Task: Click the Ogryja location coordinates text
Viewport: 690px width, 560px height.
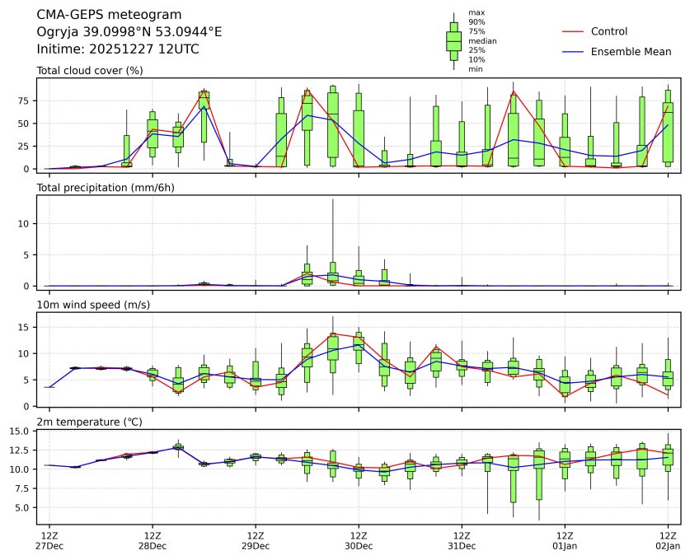Action: click(129, 32)
